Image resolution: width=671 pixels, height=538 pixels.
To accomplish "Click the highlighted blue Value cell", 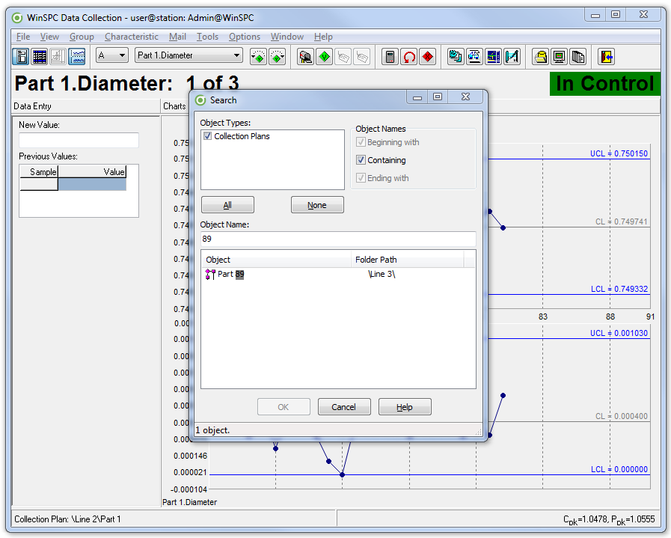I will pos(92,185).
